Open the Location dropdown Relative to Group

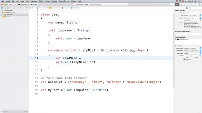(x=192, y=18)
